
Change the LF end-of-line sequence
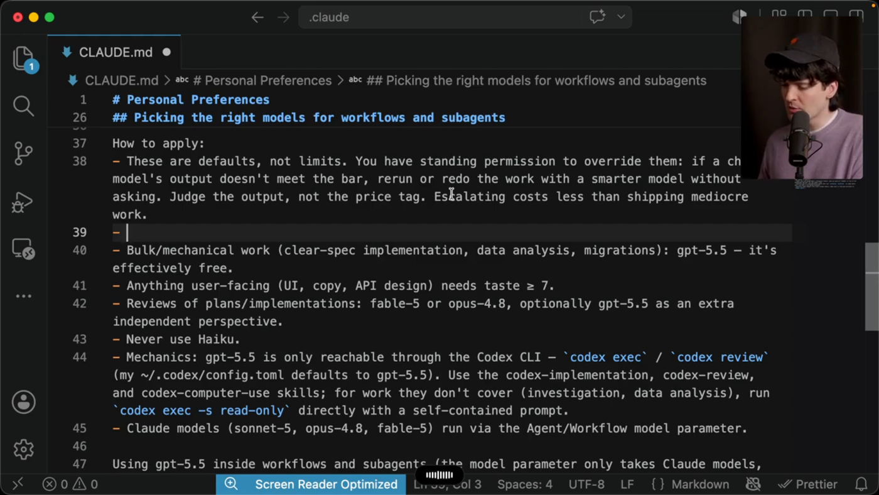pyautogui.click(x=627, y=484)
